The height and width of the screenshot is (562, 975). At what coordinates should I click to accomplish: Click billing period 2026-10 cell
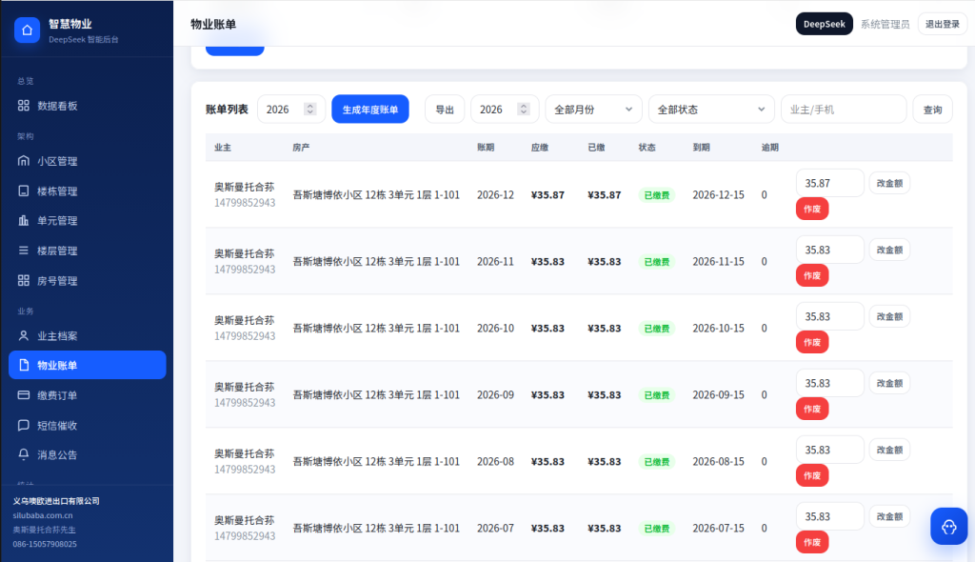[495, 328]
